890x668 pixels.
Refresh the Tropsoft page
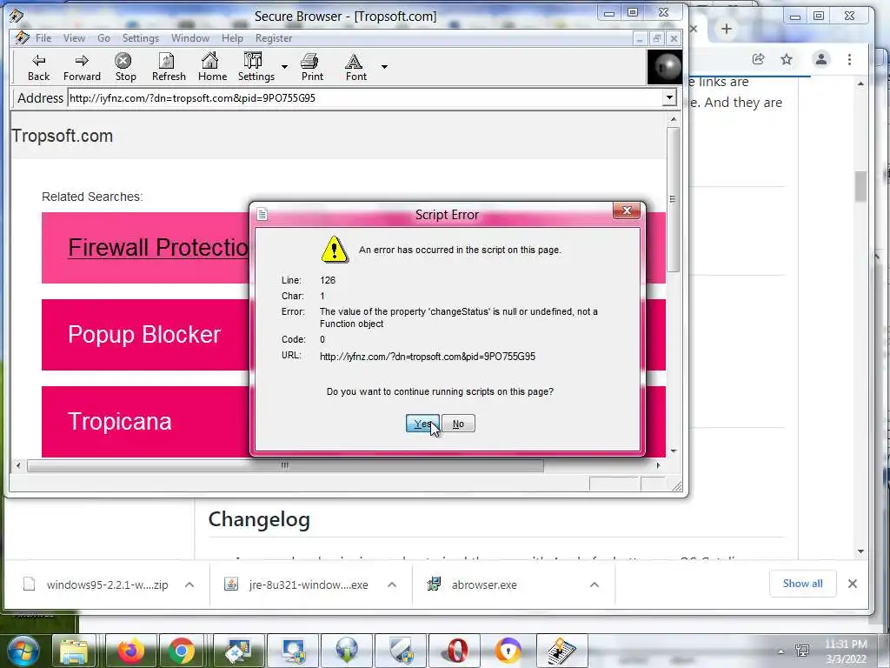[169, 67]
